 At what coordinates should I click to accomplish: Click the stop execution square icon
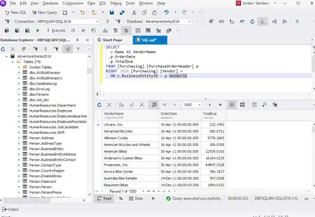tap(83, 30)
